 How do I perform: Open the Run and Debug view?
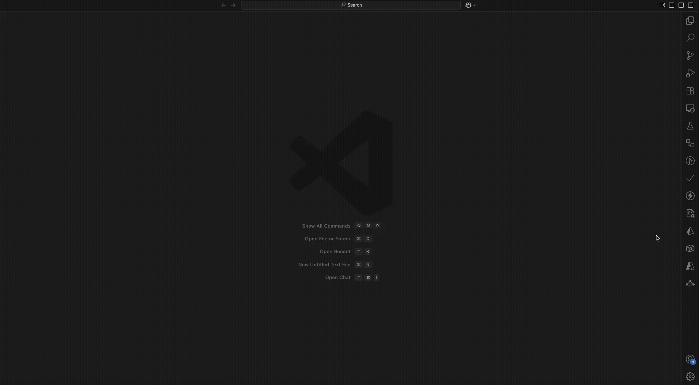pyautogui.click(x=690, y=73)
